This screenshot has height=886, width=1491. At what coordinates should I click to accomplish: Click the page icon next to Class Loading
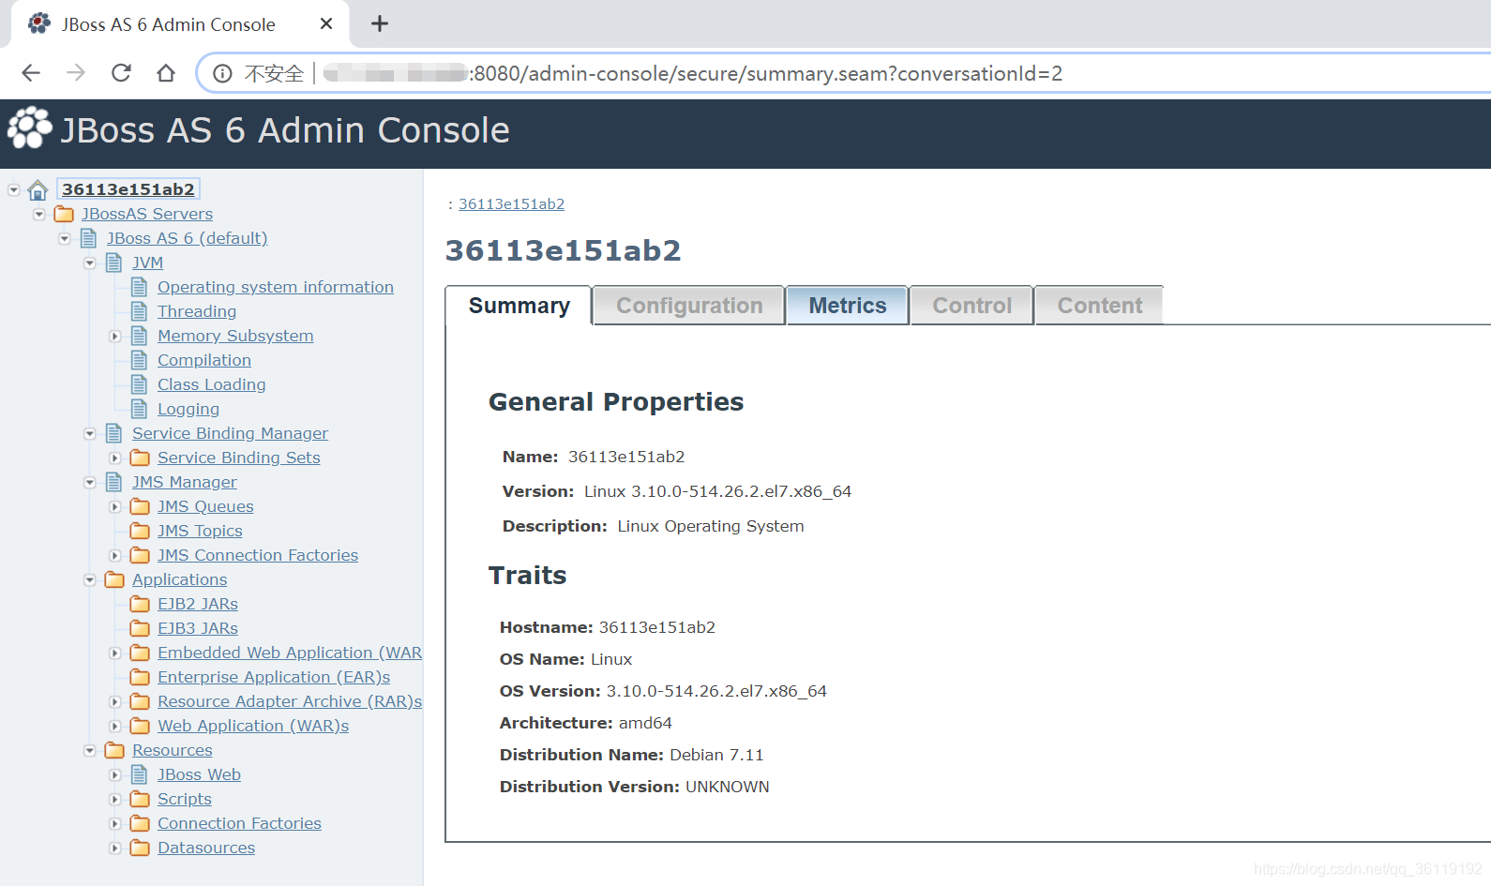coord(140,384)
